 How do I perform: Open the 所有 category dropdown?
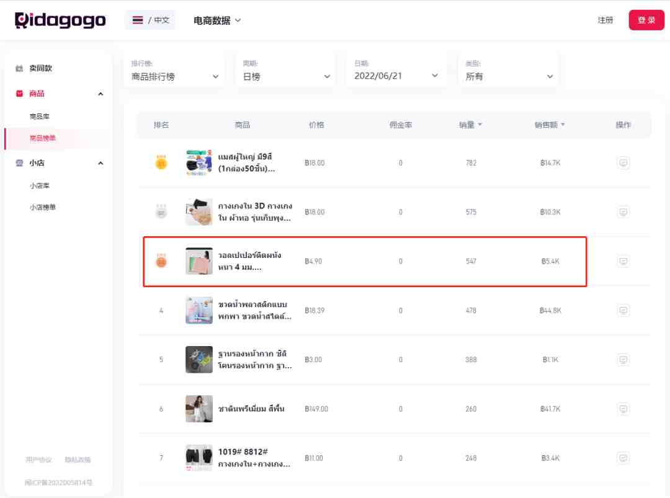[509, 71]
